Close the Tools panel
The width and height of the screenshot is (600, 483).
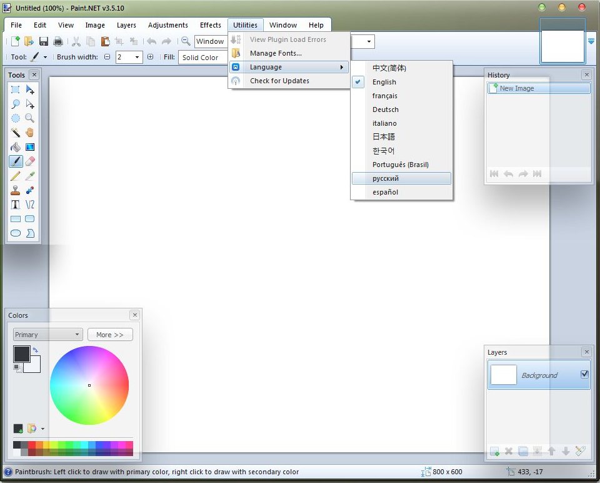pos(34,74)
